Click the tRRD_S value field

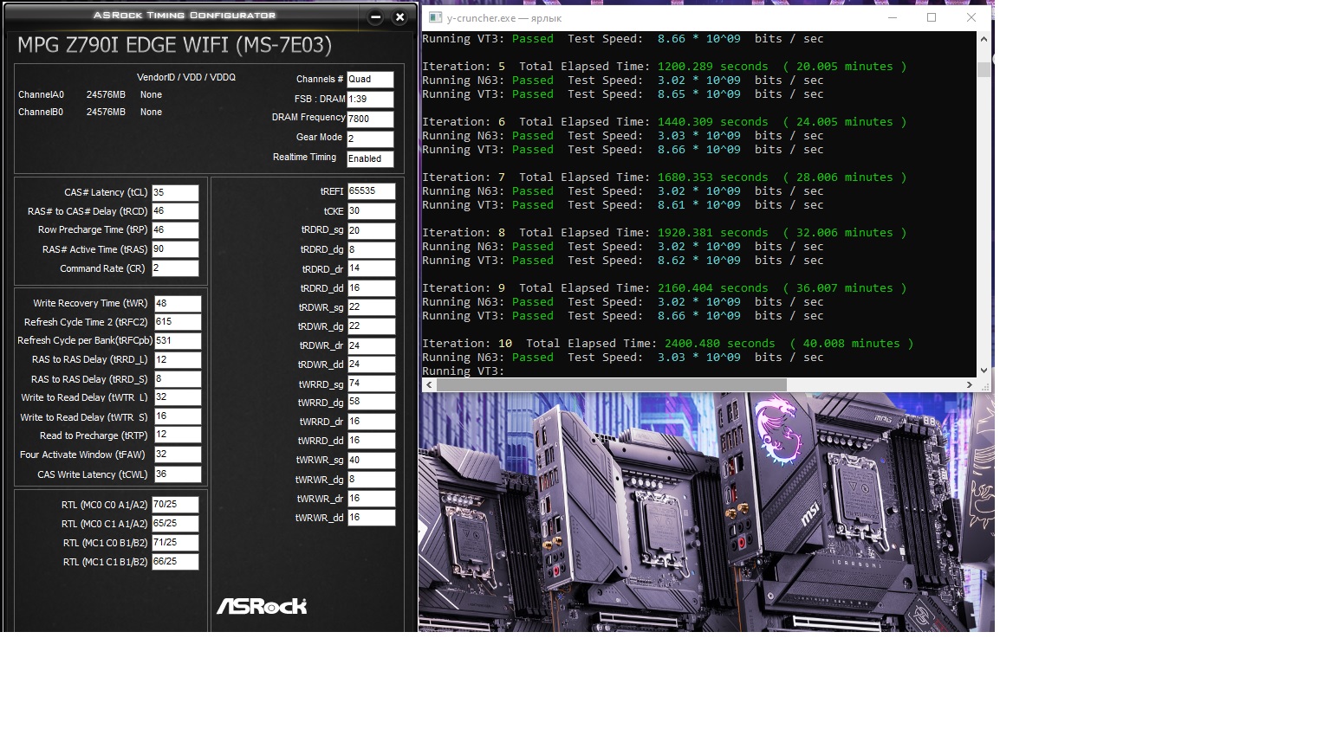point(178,379)
